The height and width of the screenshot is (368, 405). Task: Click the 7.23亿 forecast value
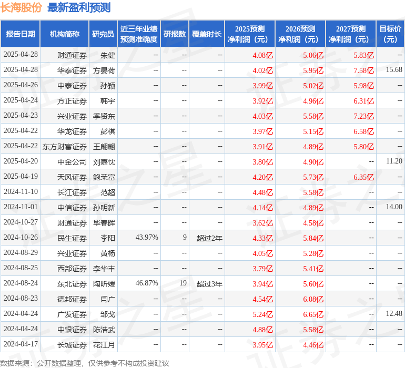click(x=363, y=116)
